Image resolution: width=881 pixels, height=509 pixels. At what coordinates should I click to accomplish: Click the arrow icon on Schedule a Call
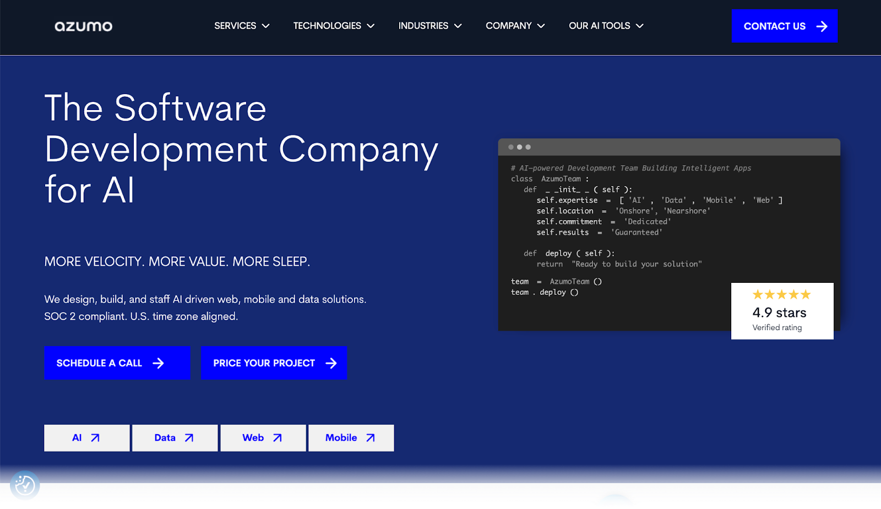pos(158,363)
